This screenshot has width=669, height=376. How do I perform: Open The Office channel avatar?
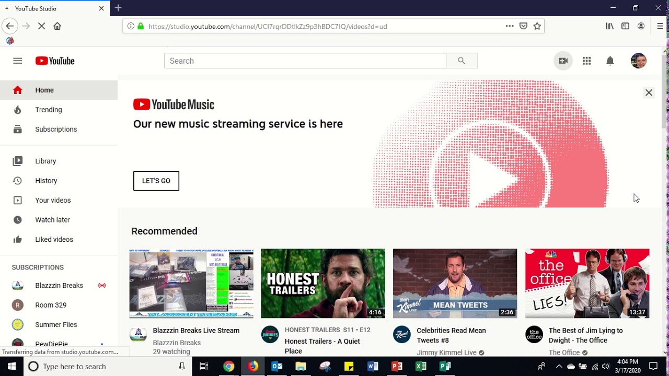point(534,335)
